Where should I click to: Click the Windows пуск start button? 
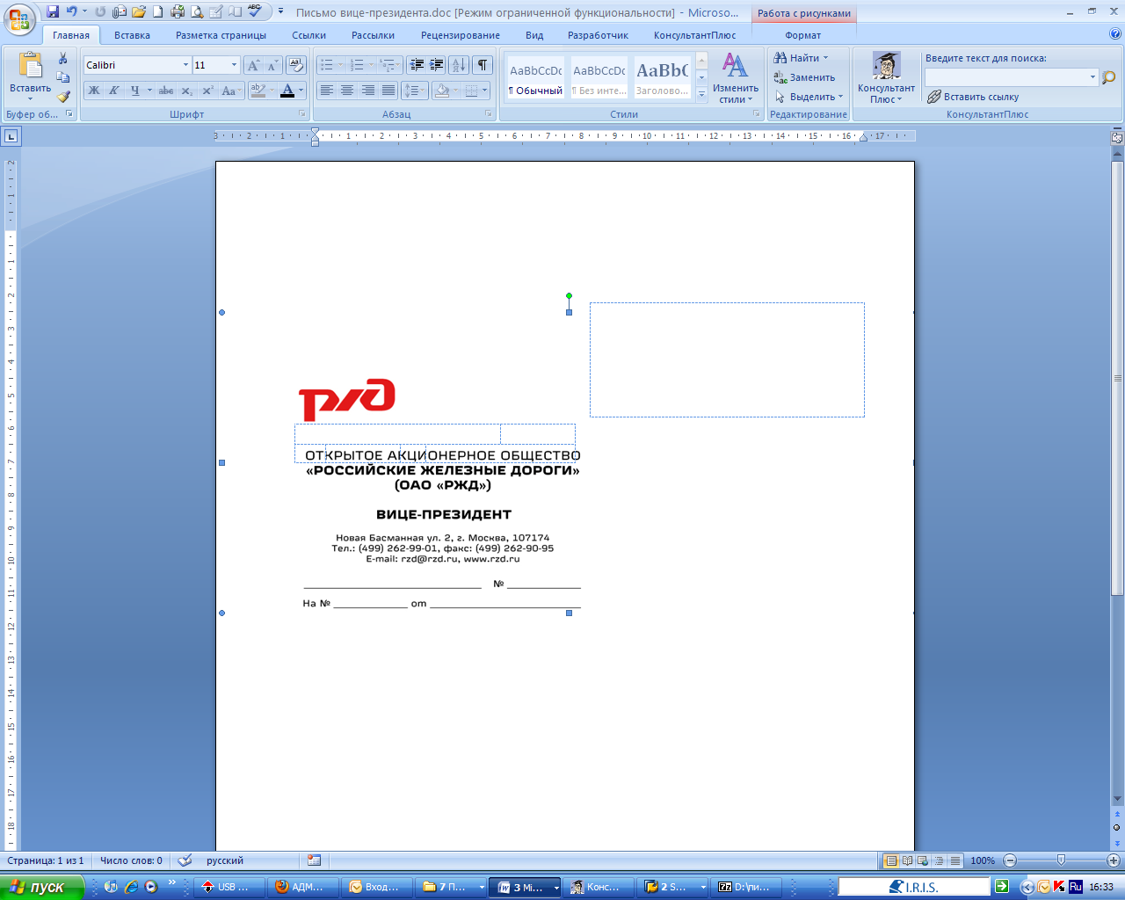(41, 887)
